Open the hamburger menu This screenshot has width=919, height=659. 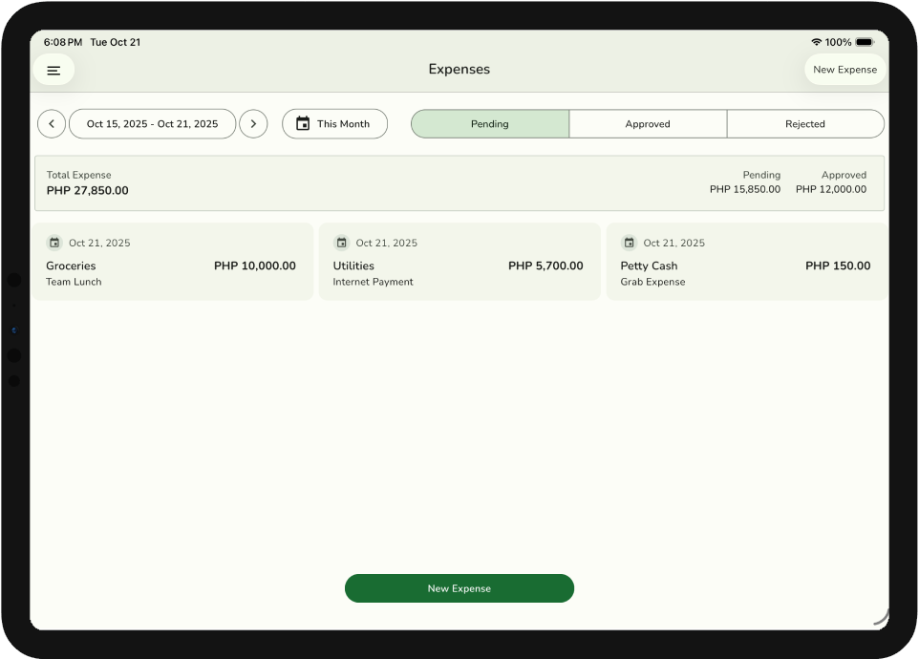coord(53,70)
